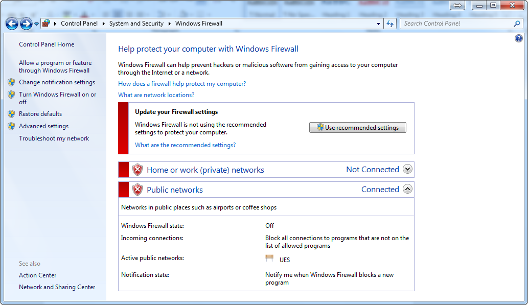Viewport: 528px width, 305px height.
Task: Click the search magnifier icon
Action: (x=517, y=24)
